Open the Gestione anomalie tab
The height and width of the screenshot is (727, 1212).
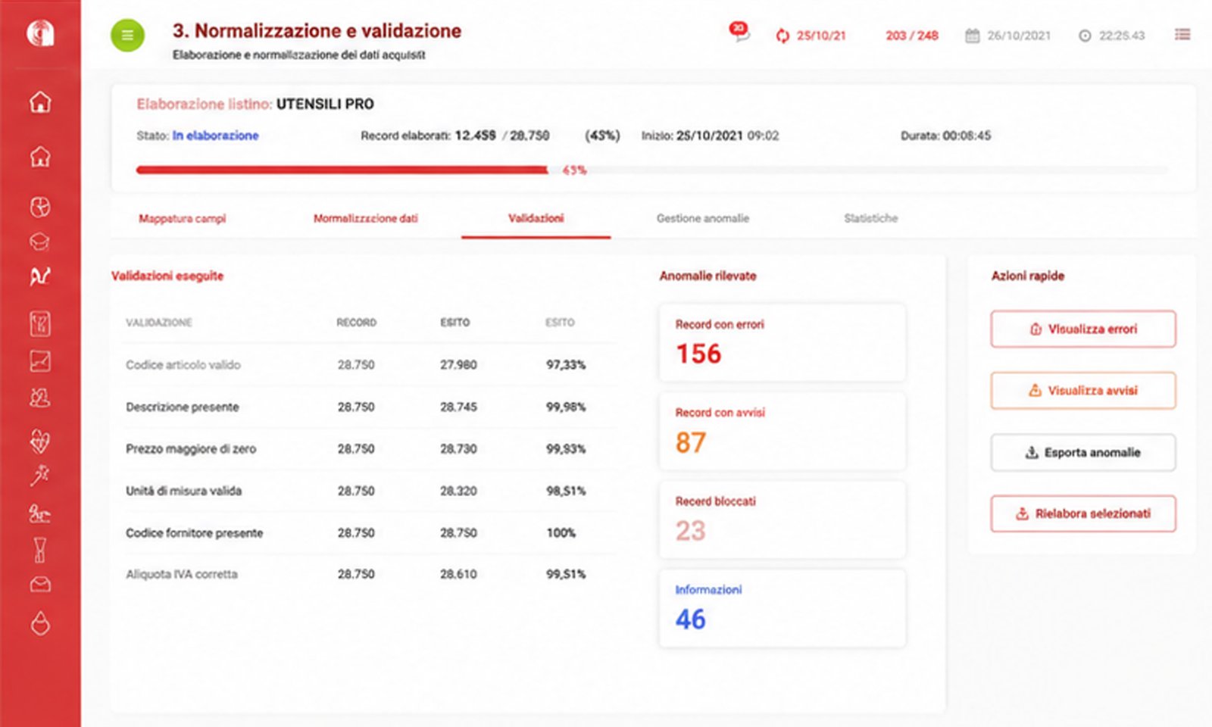[x=702, y=218]
